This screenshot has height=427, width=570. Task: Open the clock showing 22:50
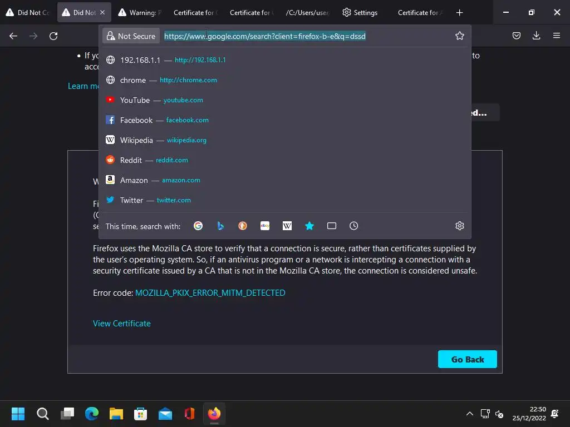click(529, 414)
